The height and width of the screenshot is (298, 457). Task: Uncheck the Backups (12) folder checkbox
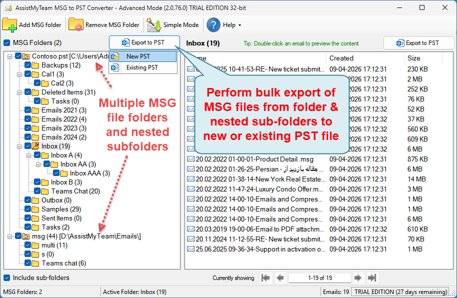(x=28, y=65)
